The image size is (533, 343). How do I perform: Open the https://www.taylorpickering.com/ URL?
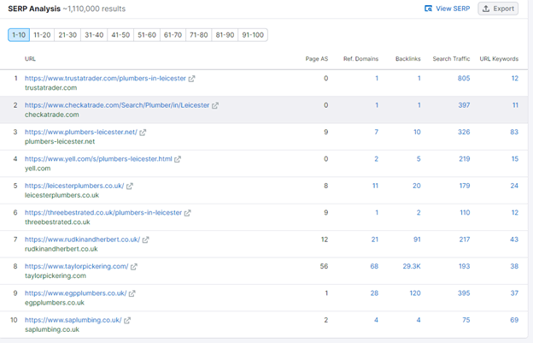point(77,266)
